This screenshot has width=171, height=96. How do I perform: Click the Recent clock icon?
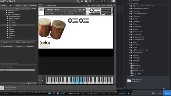[131, 3]
